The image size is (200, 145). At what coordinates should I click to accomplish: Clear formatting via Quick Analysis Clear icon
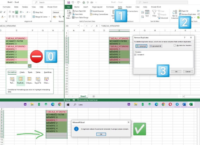click(46, 80)
